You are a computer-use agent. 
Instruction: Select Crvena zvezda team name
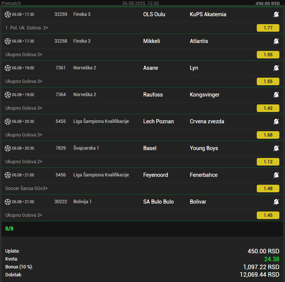click(x=207, y=121)
